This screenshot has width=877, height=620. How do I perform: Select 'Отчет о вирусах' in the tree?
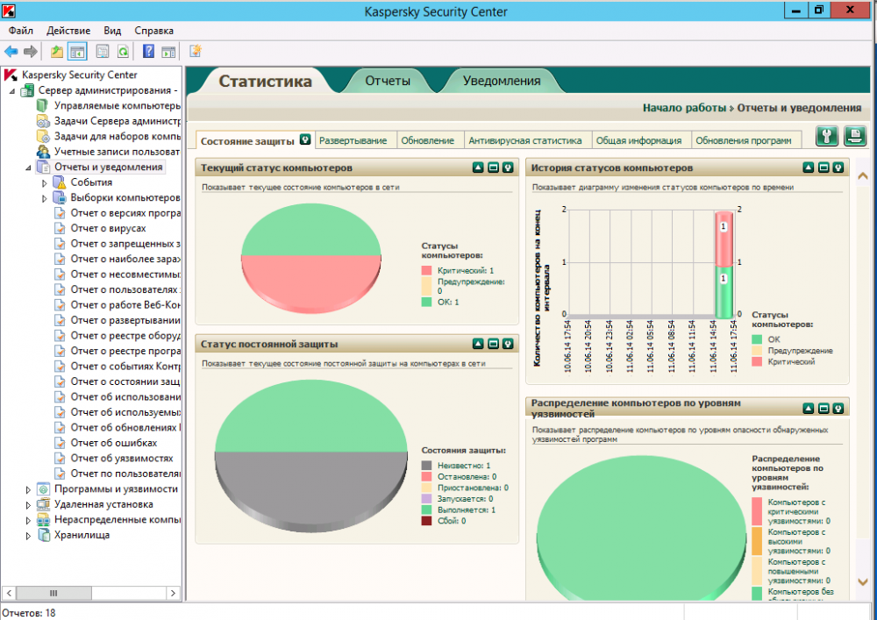(108, 228)
